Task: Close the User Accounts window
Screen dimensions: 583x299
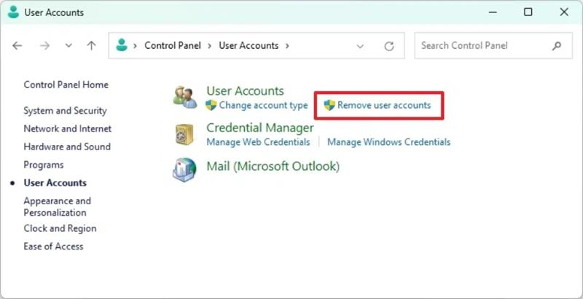Action: pos(563,12)
